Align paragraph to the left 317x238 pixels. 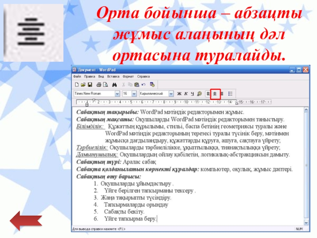(208, 94)
